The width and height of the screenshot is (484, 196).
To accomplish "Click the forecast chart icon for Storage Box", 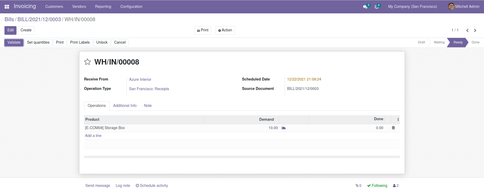I will click(284, 128).
